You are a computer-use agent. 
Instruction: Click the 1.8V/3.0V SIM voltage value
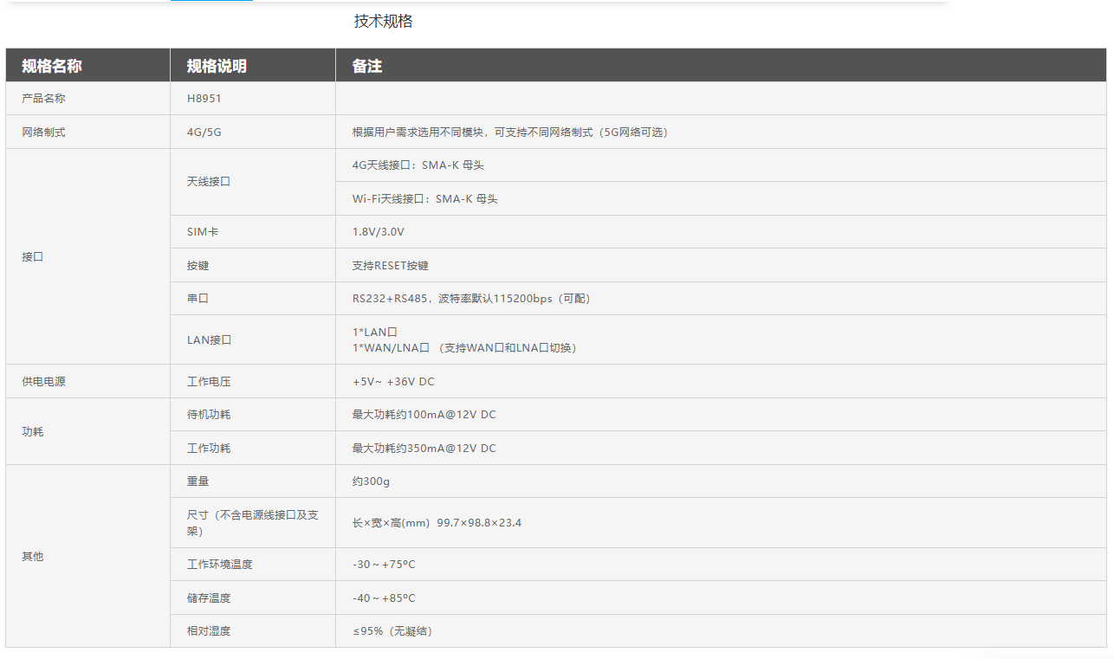[378, 232]
